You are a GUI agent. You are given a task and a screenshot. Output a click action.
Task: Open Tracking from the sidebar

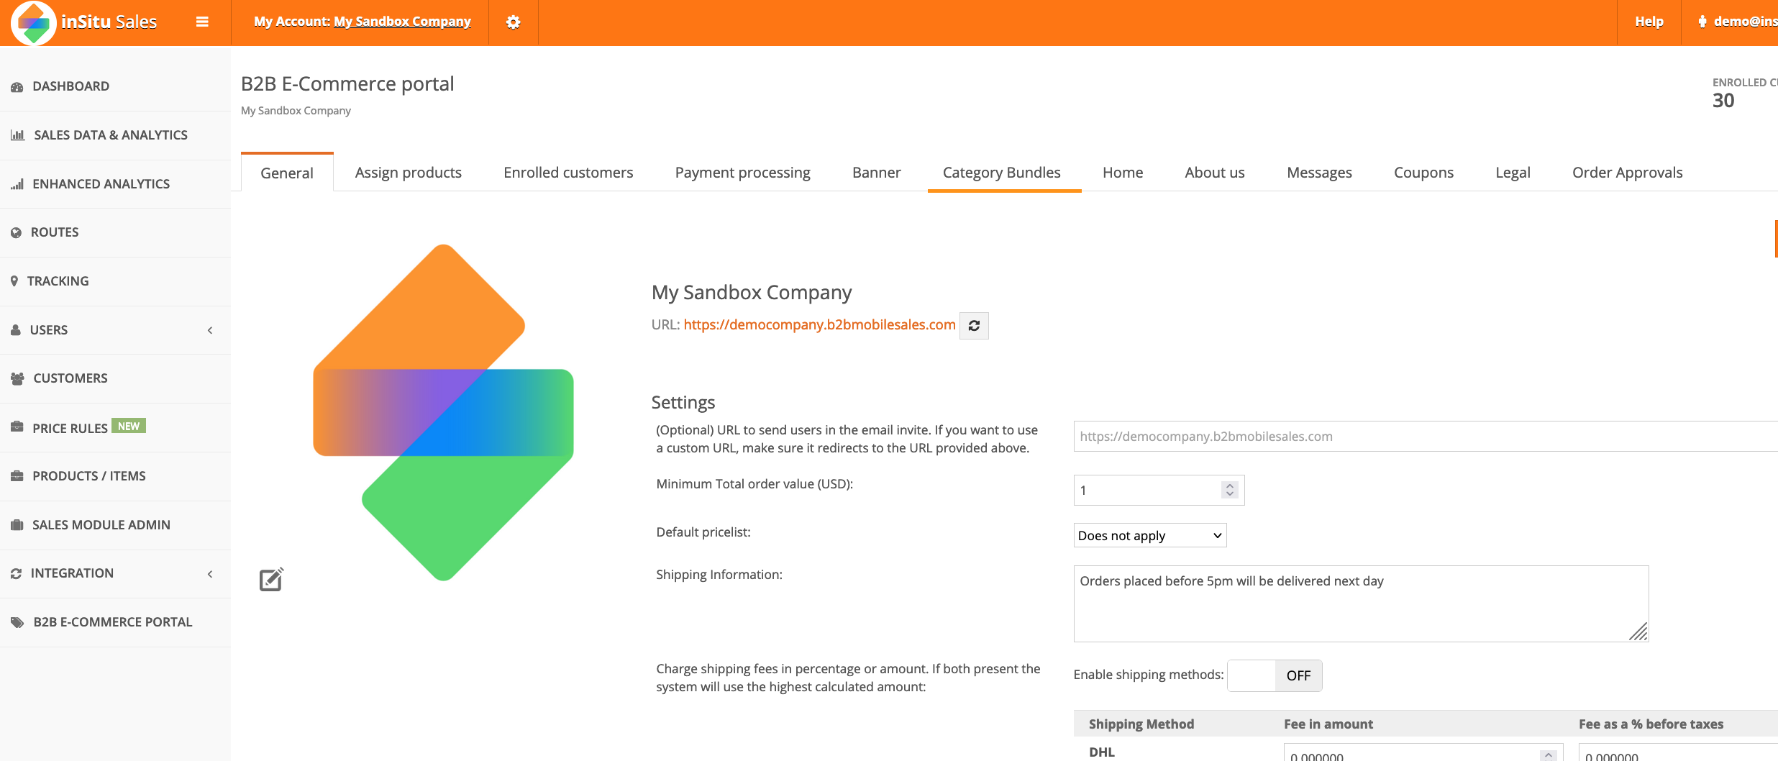point(58,281)
